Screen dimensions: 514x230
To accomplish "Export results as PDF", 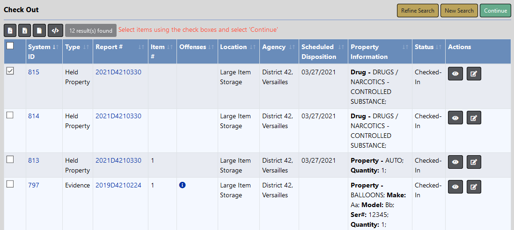I will pos(10,30).
